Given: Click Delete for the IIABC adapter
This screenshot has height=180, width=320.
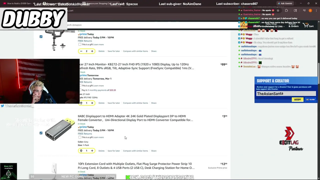Looking at the screenshot, I should (x=101, y=151).
